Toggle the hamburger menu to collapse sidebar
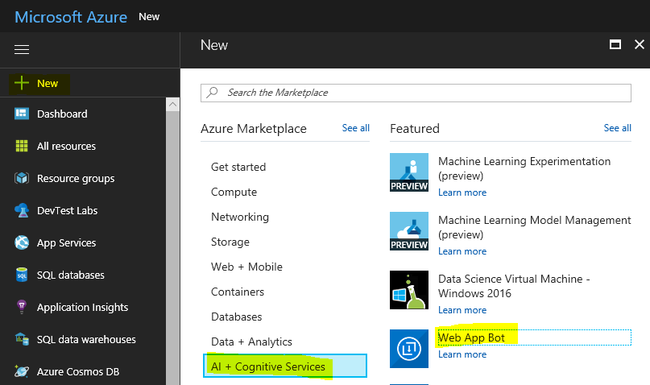This screenshot has height=385, width=650. (x=22, y=50)
